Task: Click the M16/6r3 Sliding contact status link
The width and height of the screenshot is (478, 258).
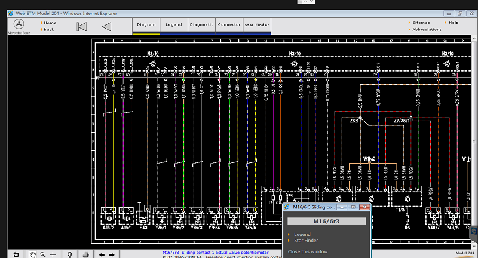Action: 216,253
